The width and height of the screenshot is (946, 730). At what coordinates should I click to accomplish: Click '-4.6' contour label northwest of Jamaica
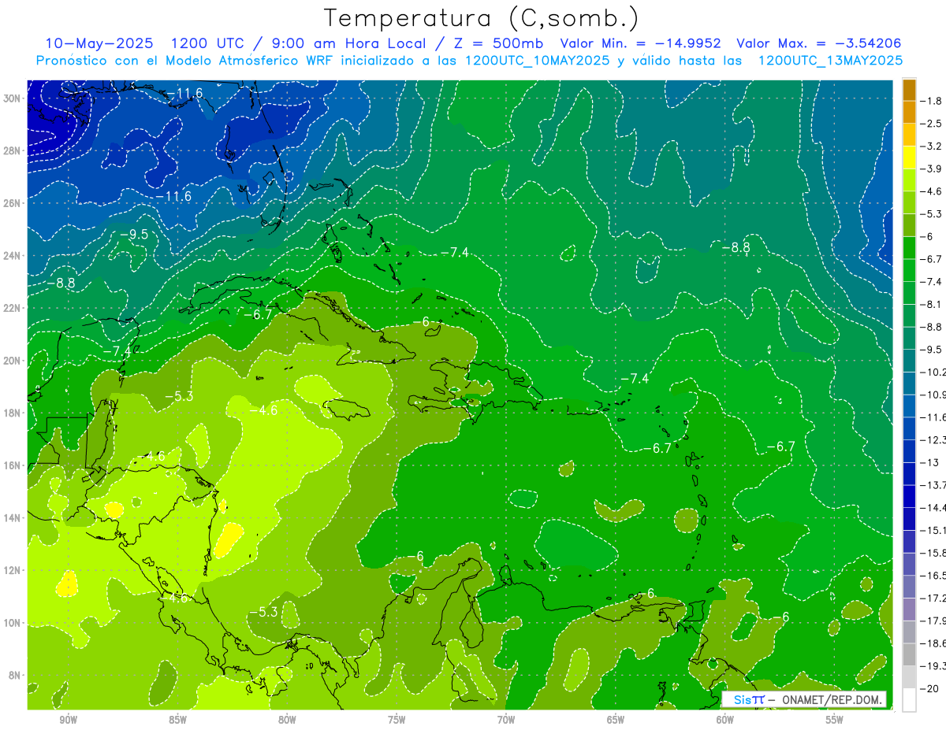[263, 410]
